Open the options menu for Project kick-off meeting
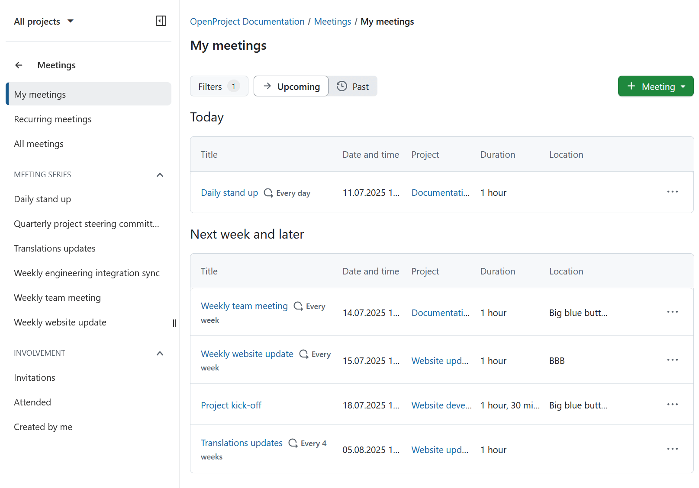699x488 pixels. point(672,404)
